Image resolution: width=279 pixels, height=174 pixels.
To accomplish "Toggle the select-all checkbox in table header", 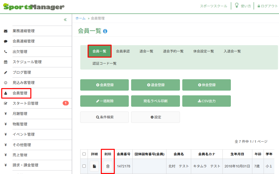I will point(84,154).
